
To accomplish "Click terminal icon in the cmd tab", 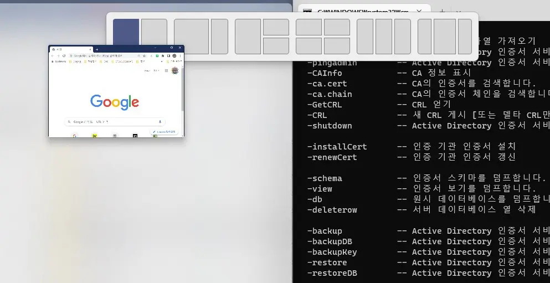I will pyautogui.click(x=307, y=11).
